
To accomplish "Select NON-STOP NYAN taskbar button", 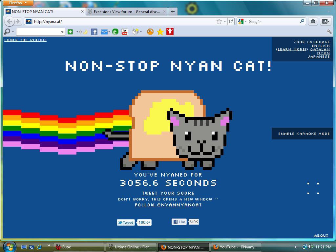I will click(x=184, y=247).
